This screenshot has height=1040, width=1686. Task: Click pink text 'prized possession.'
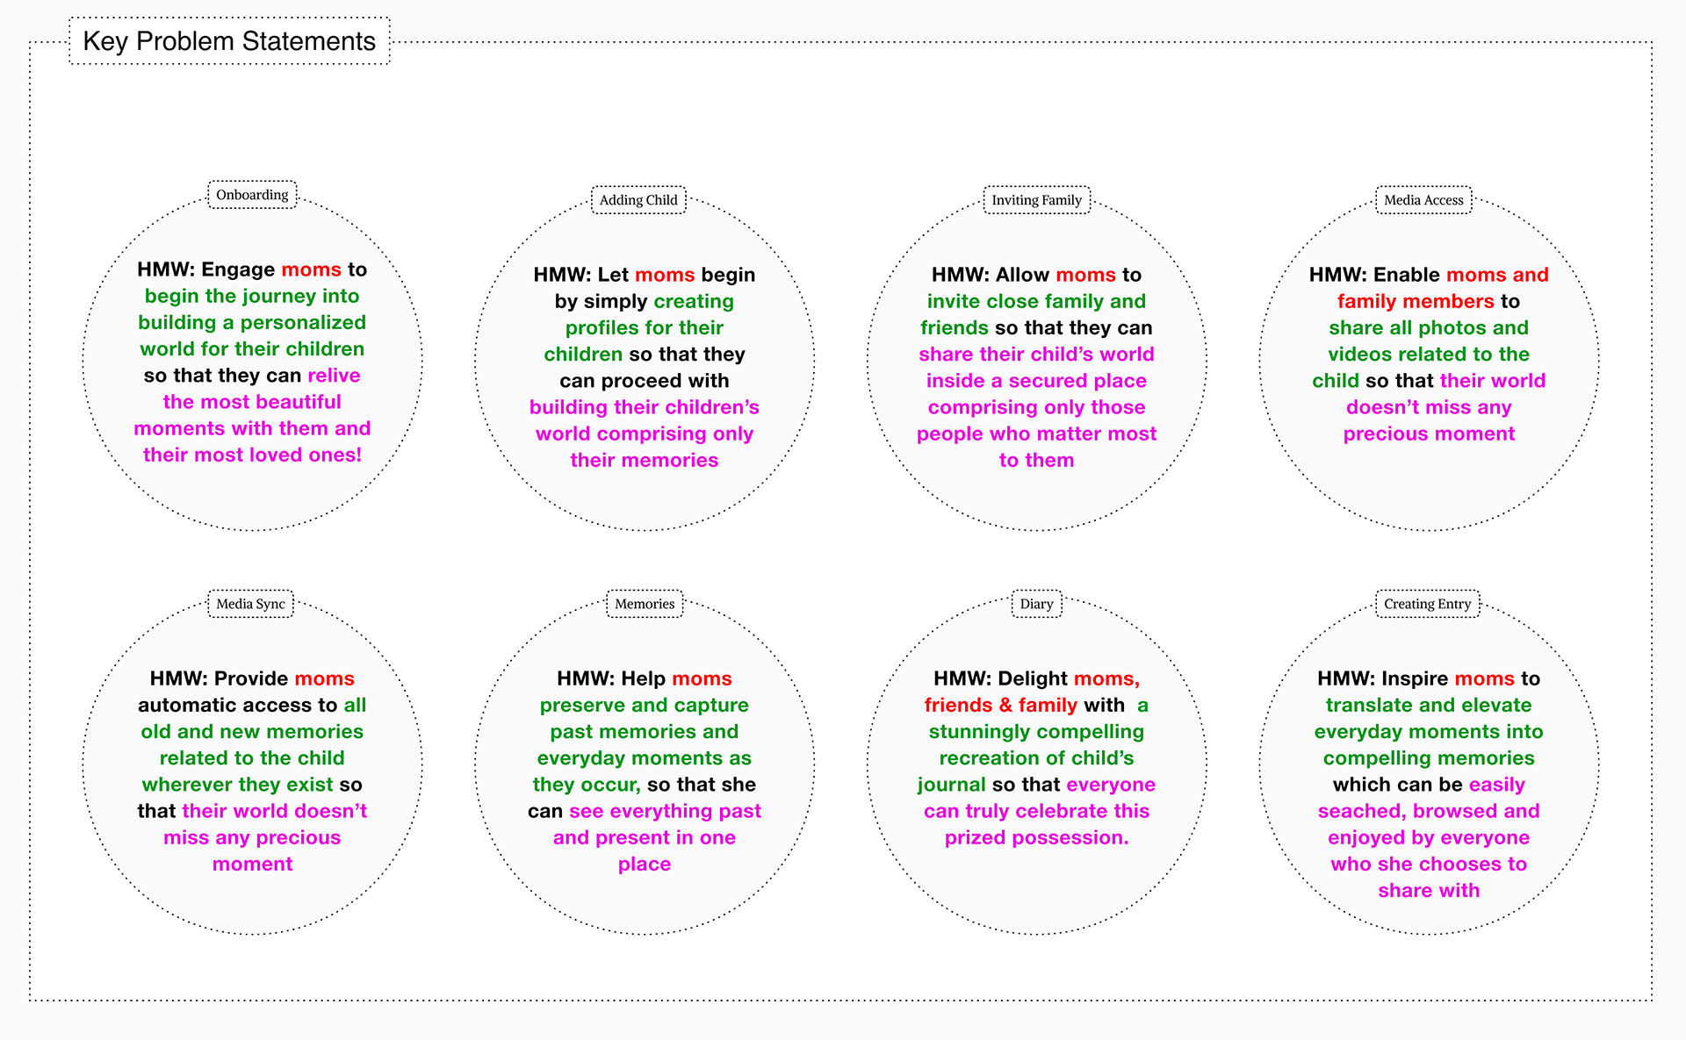tap(1036, 837)
